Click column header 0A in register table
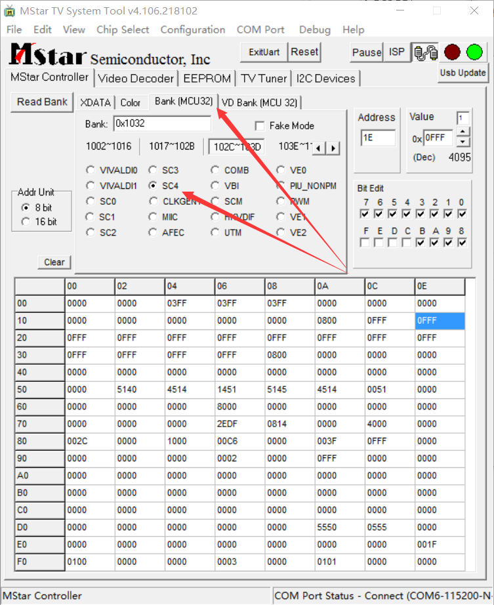The height and width of the screenshot is (605, 494). pos(340,286)
